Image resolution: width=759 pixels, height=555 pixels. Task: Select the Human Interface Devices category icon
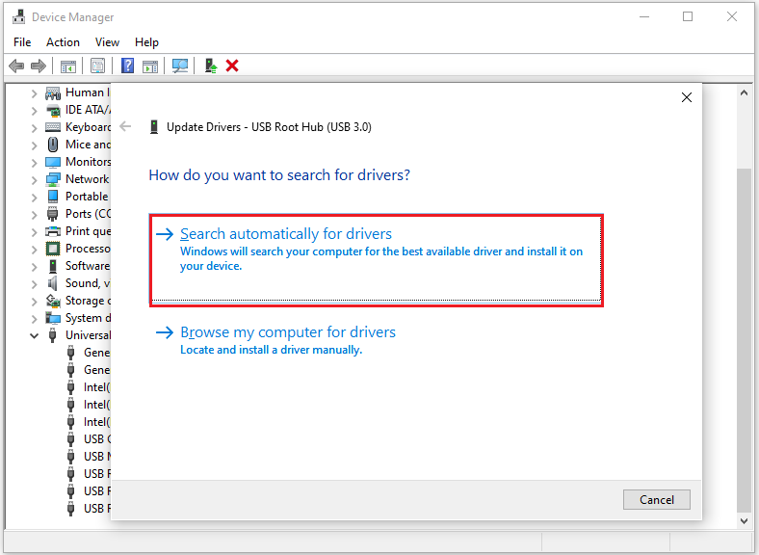pyautogui.click(x=53, y=92)
